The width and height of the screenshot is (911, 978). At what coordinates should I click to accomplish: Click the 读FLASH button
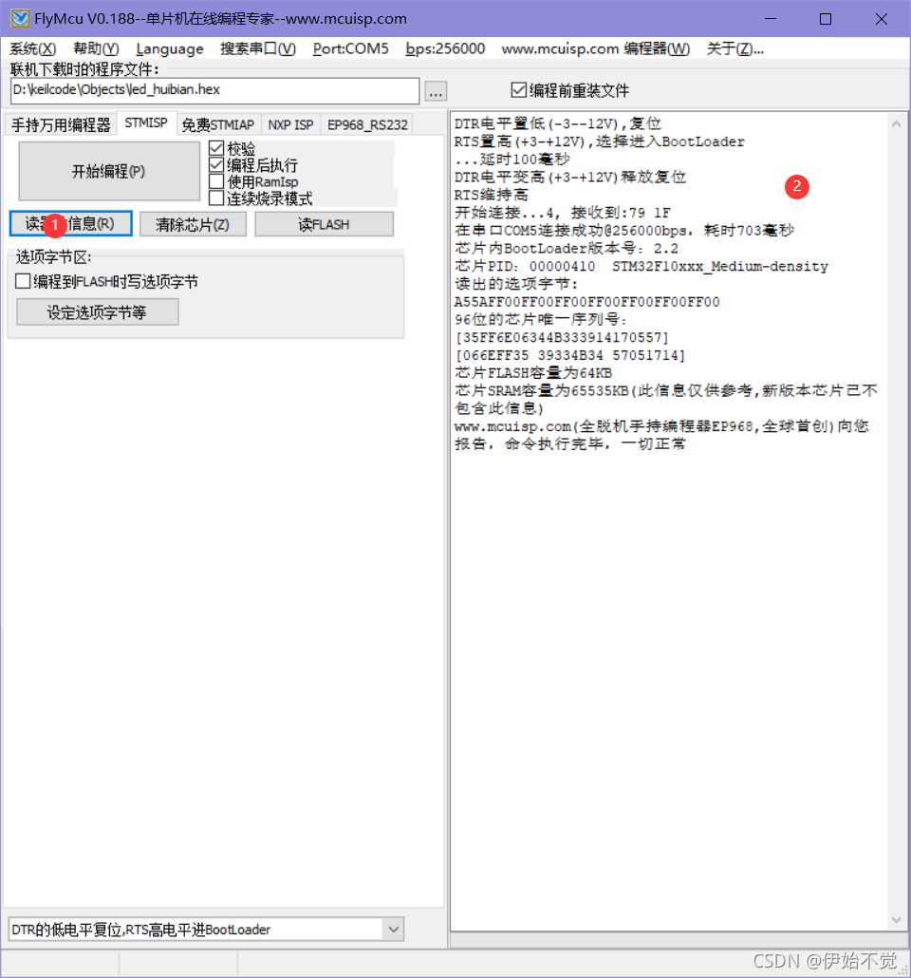click(x=324, y=223)
